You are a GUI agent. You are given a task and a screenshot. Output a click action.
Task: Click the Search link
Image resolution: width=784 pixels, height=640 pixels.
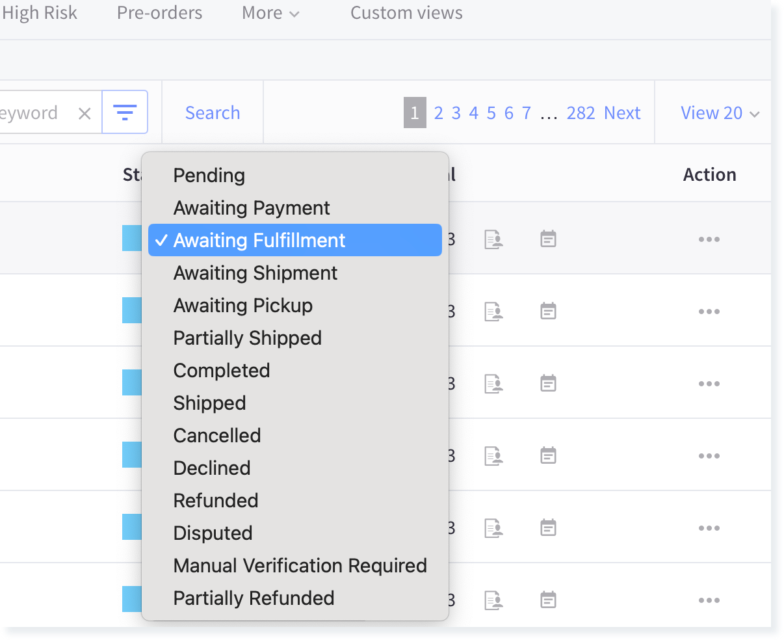tap(213, 113)
